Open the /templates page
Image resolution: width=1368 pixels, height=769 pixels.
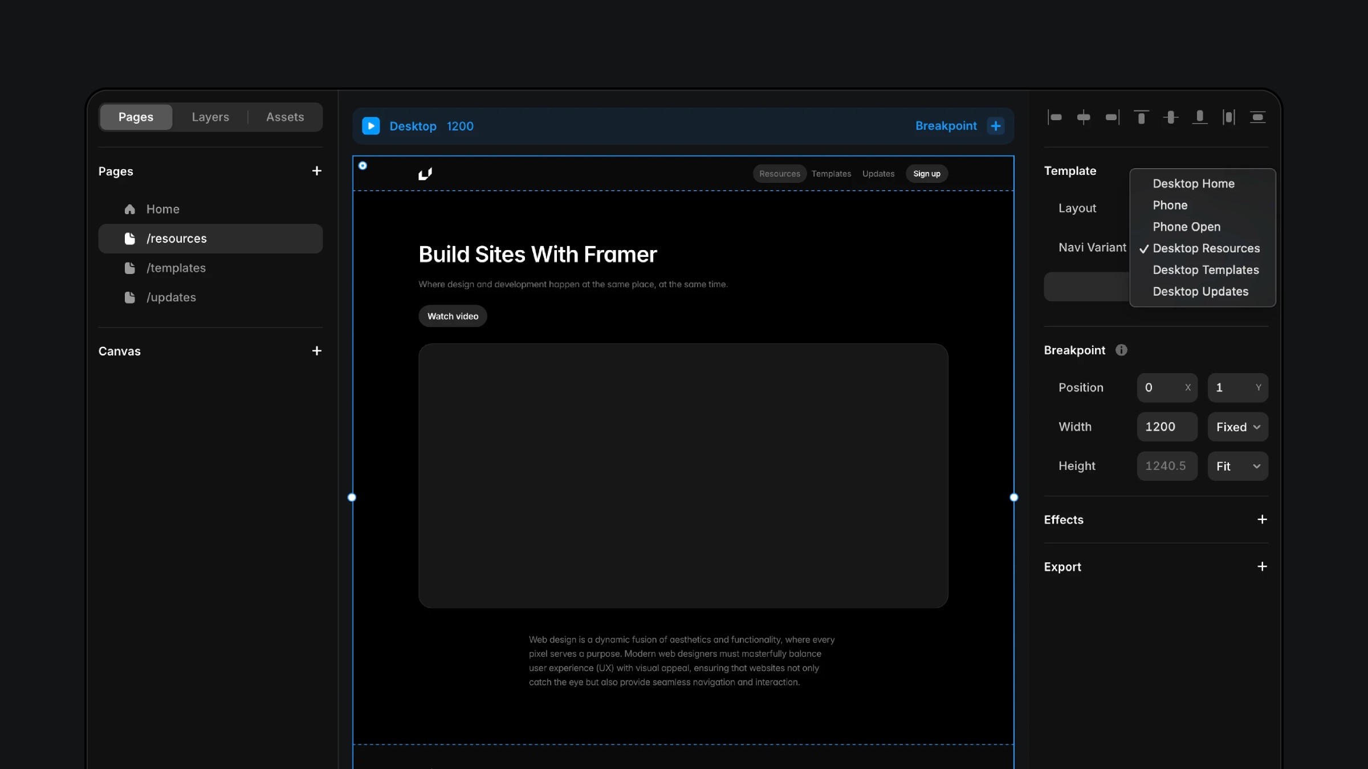tap(210, 268)
